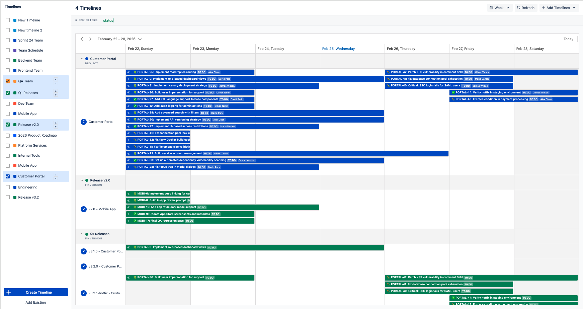The image size is (583, 309).
Task: Click the plus icon on Add Timelines
Action: click(x=544, y=7)
